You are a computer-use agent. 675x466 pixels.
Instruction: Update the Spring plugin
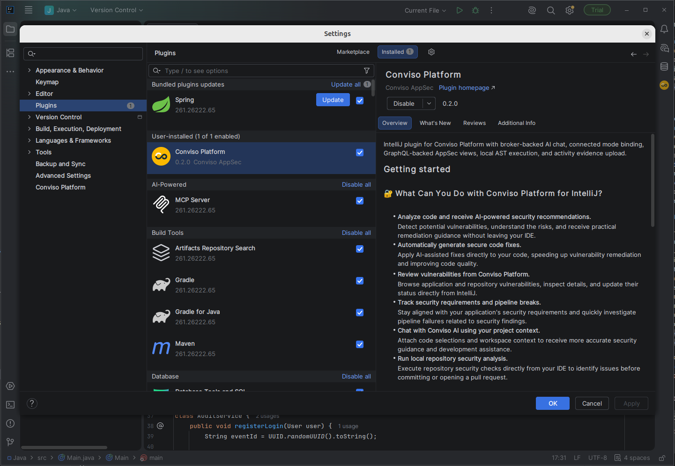[x=333, y=100]
